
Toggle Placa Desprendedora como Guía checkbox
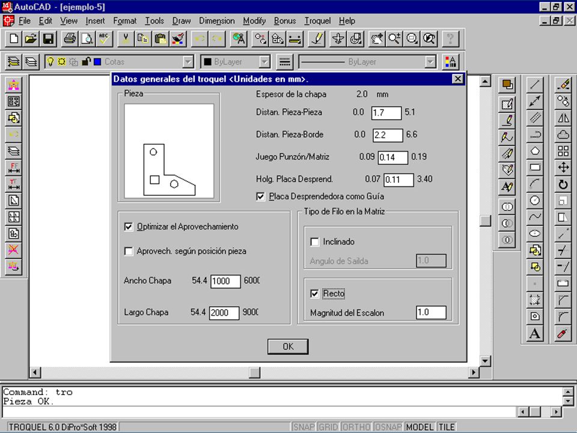tap(260, 197)
